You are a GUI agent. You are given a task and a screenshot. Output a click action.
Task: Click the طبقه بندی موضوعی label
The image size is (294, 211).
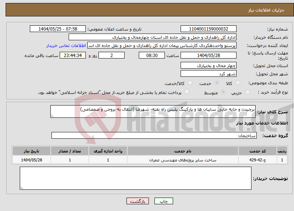click(x=268, y=83)
